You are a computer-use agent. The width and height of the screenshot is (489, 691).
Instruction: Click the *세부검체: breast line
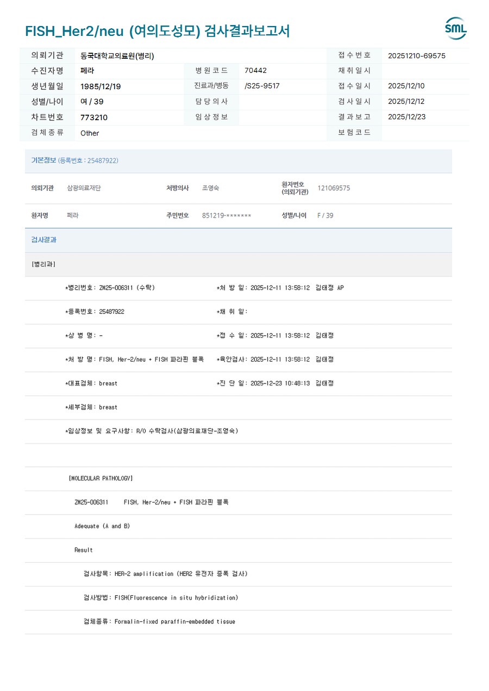[91, 408]
